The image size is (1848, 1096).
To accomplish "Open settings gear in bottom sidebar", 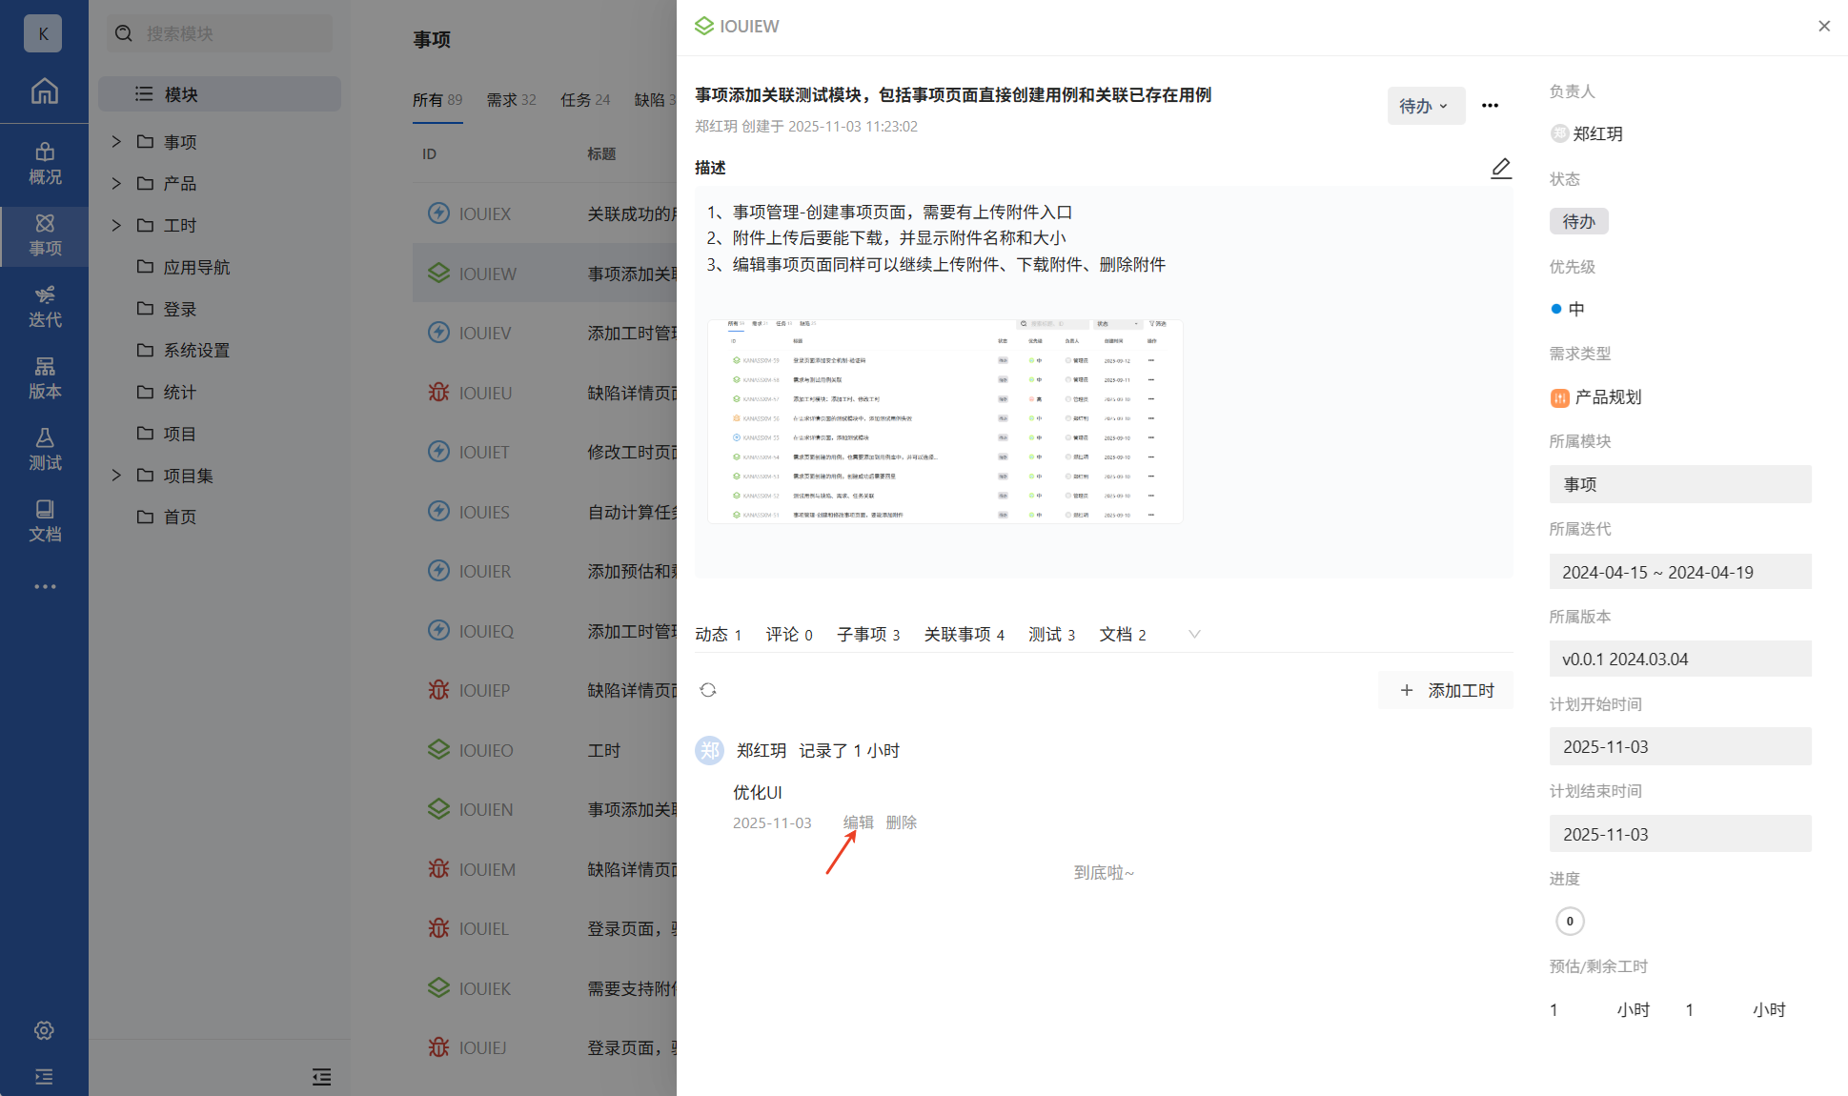I will click(x=44, y=1030).
